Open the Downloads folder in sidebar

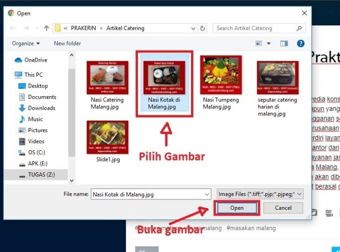coord(42,108)
